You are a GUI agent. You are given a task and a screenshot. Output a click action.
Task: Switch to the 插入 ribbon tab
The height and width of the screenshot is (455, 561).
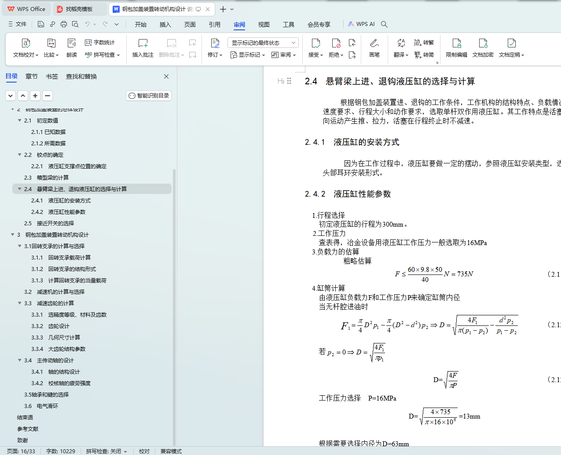165,25
